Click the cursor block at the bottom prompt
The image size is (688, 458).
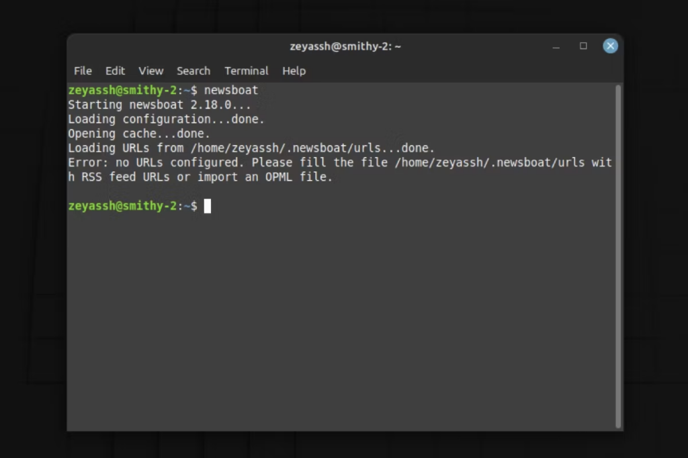click(208, 205)
